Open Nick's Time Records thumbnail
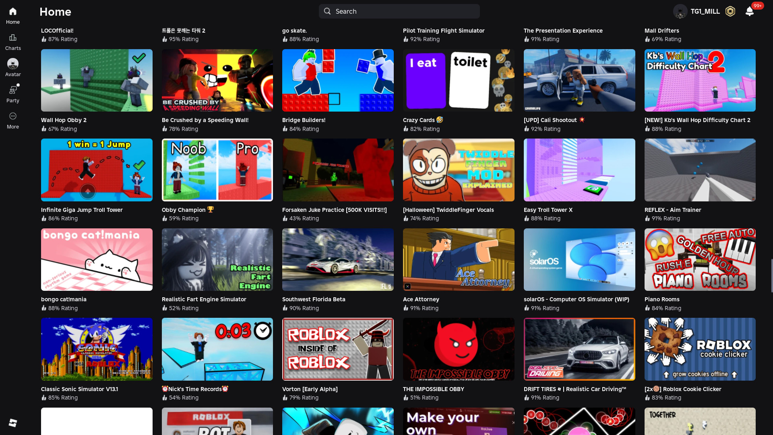Screen dimensions: 773x435 point(217,349)
